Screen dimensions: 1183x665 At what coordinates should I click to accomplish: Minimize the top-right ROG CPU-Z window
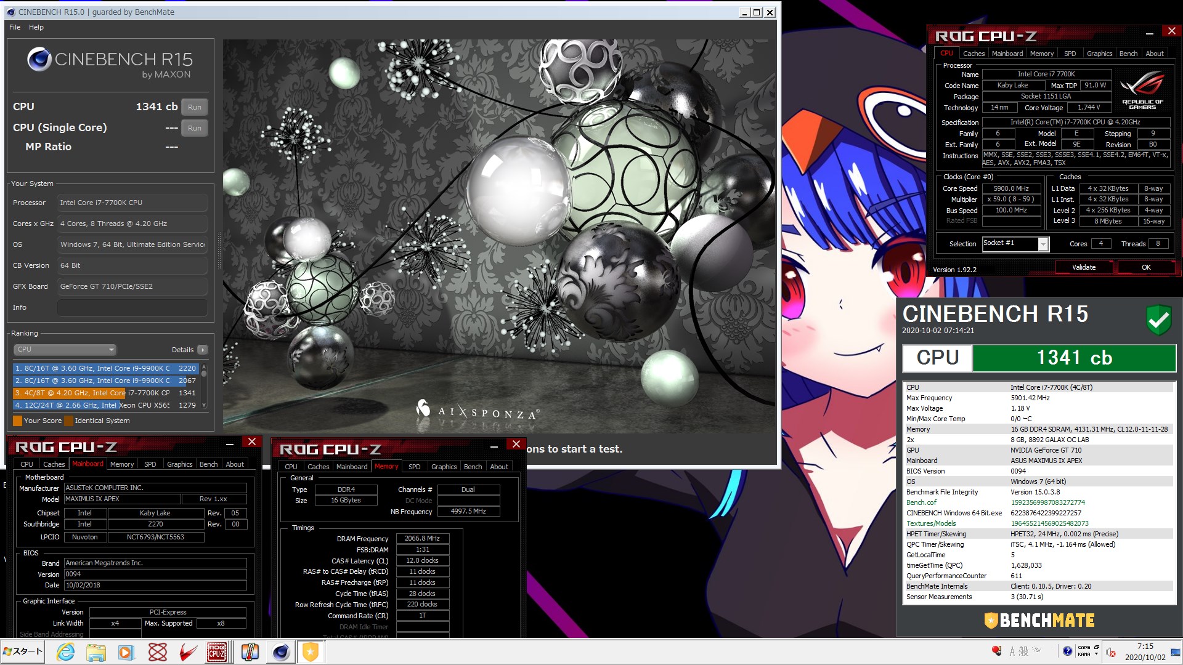click(x=1150, y=33)
